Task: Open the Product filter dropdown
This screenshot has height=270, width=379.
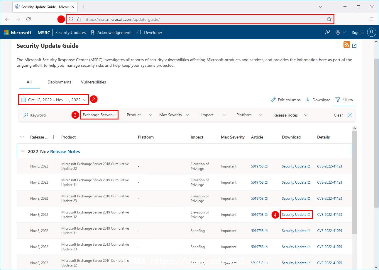Action: (x=139, y=115)
